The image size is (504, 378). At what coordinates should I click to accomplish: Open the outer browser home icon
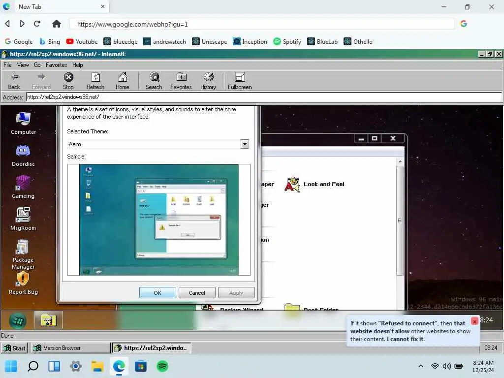[57, 24]
